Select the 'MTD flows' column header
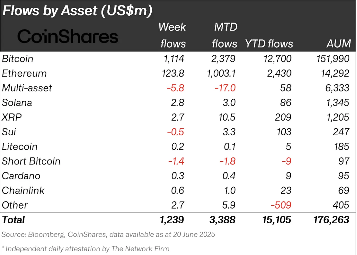 point(225,35)
